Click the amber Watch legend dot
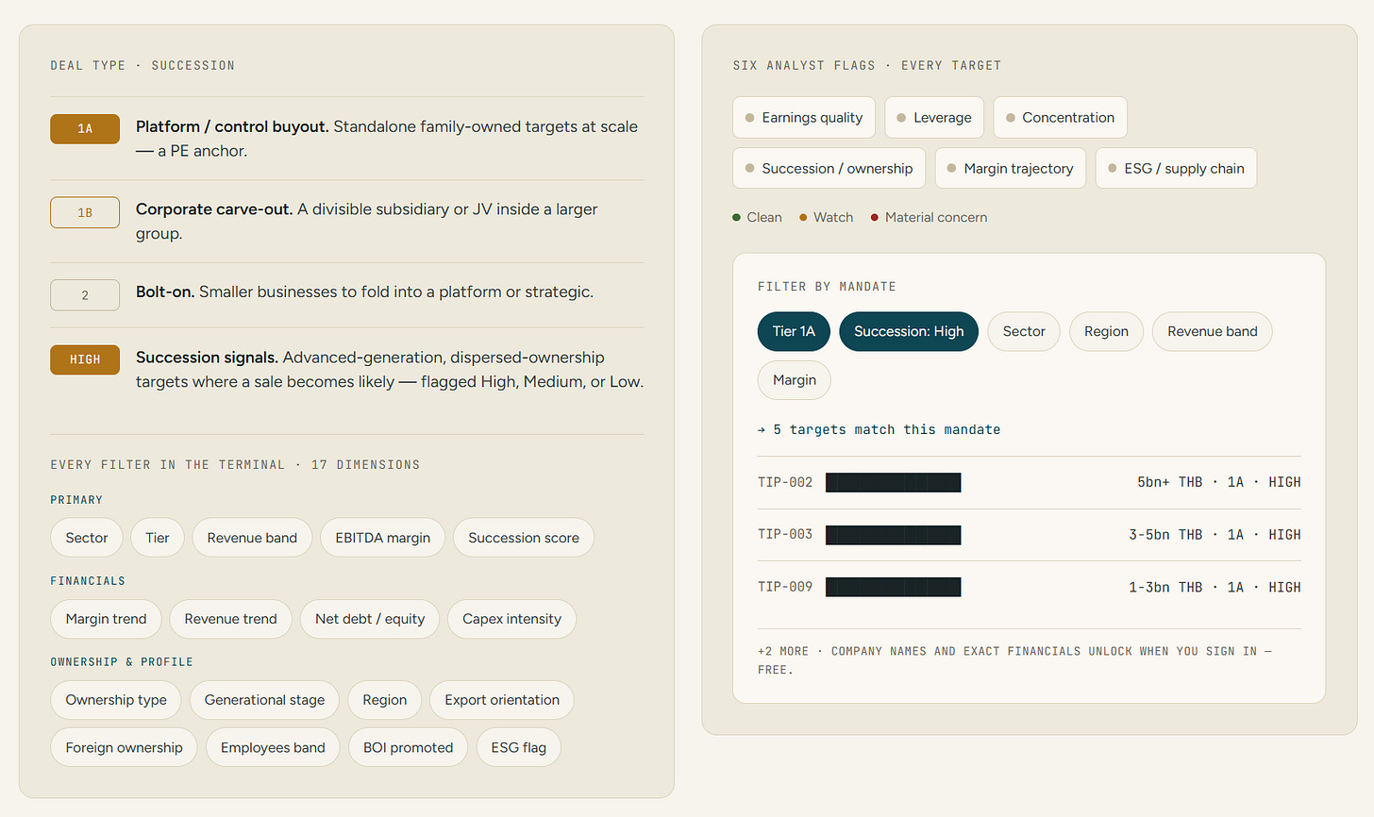Image resolution: width=1374 pixels, height=817 pixels. coord(803,217)
